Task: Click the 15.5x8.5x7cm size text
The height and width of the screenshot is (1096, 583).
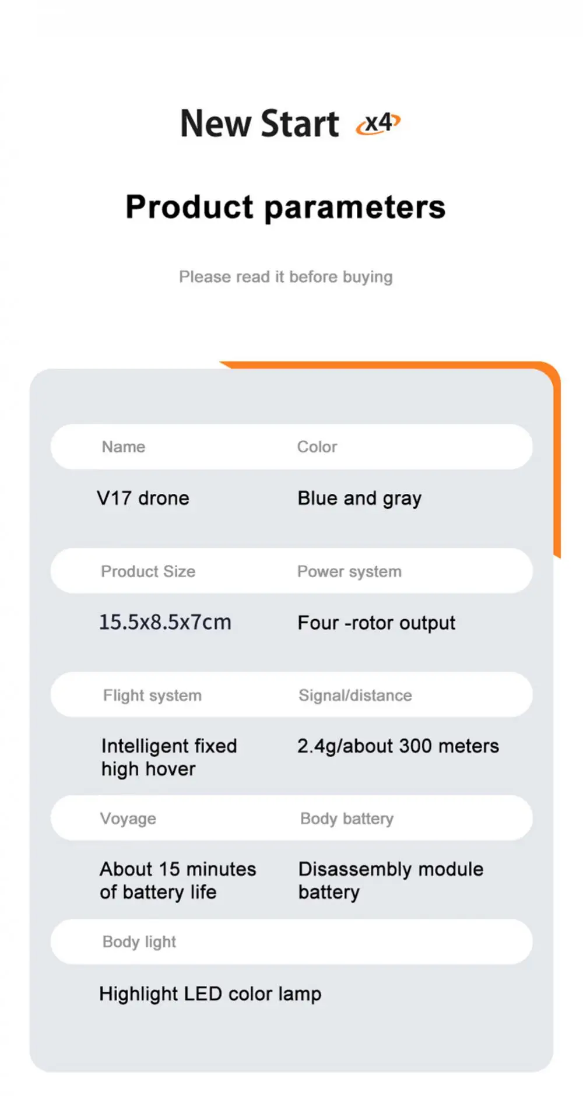Action: click(x=165, y=623)
